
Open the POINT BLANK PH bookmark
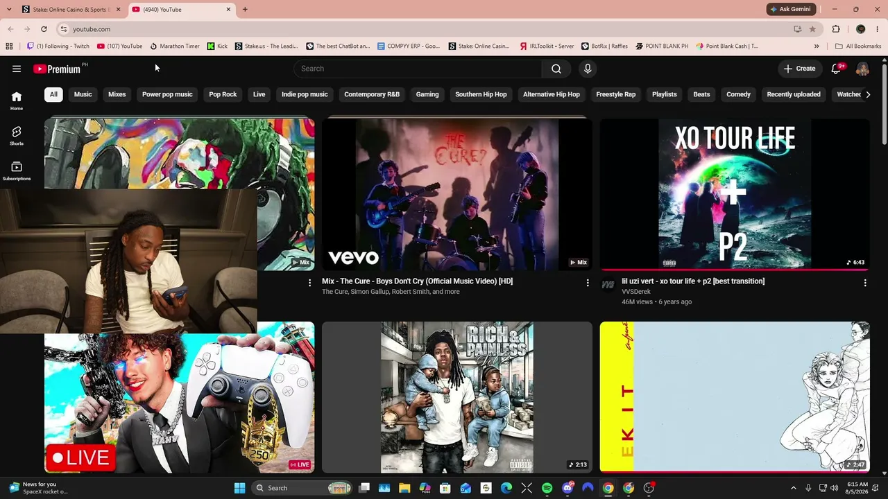[x=662, y=46]
